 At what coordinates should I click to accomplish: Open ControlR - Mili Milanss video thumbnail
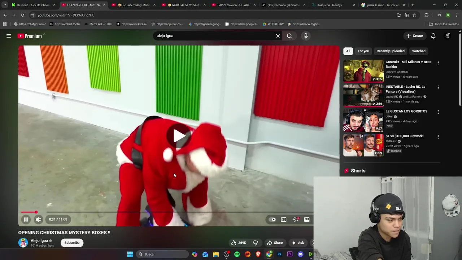point(363,71)
